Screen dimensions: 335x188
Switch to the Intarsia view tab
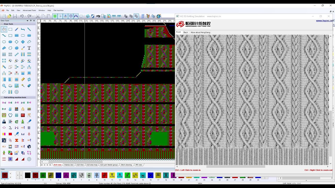pyautogui.click(x=69, y=165)
